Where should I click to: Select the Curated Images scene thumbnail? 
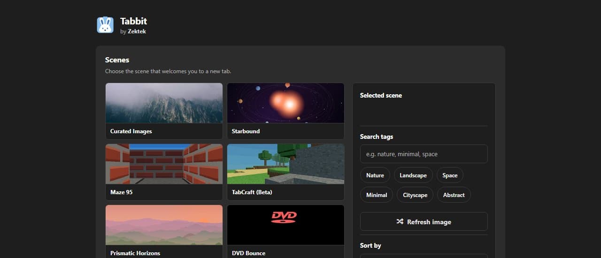tap(164, 103)
